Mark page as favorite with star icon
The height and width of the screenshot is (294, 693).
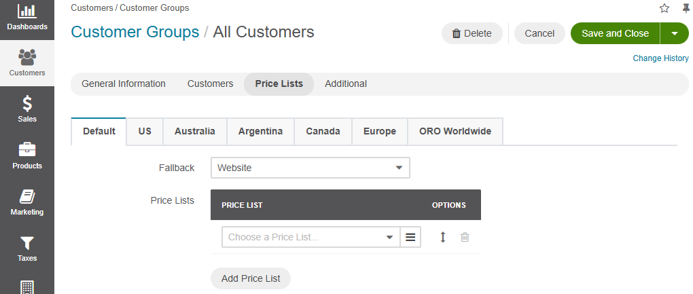coord(664,8)
